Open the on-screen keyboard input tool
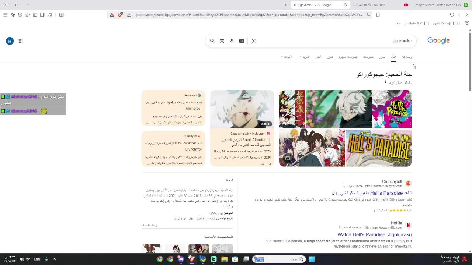The width and height of the screenshot is (472, 265). [x=242, y=41]
